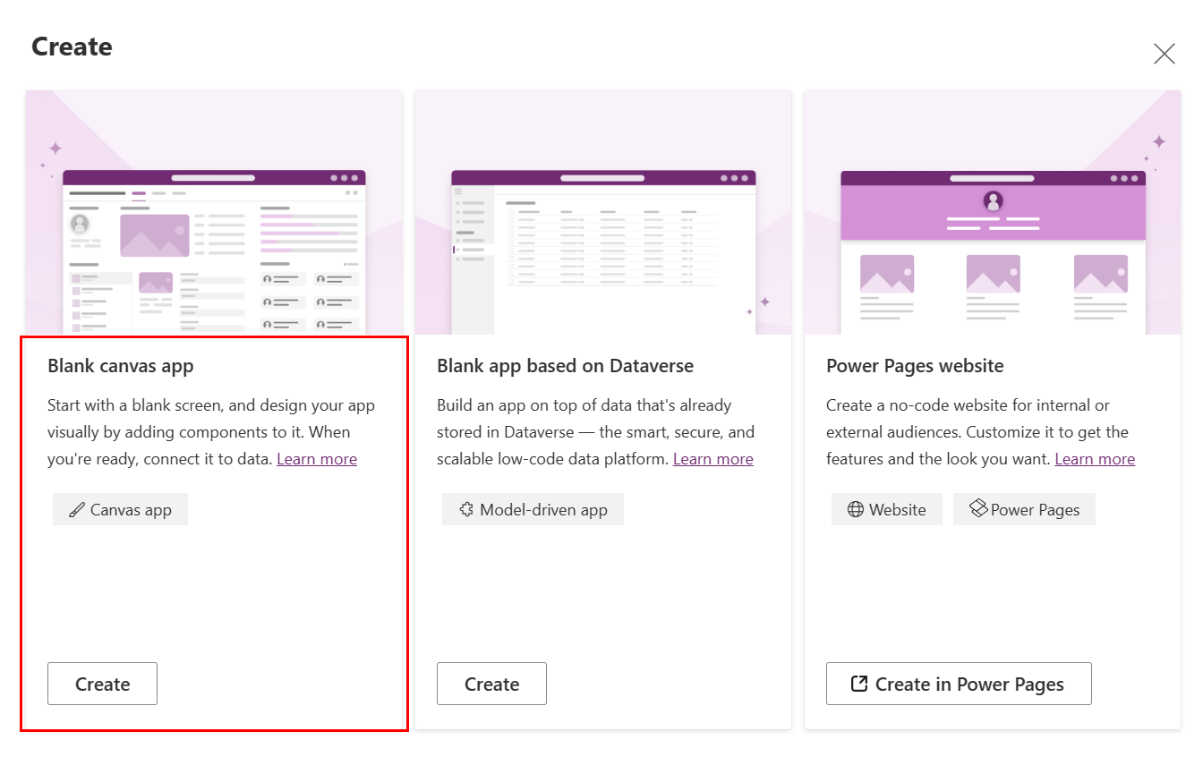Select the Model-driven app tag
The height and width of the screenshot is (757, 1203).
[533, 509]
